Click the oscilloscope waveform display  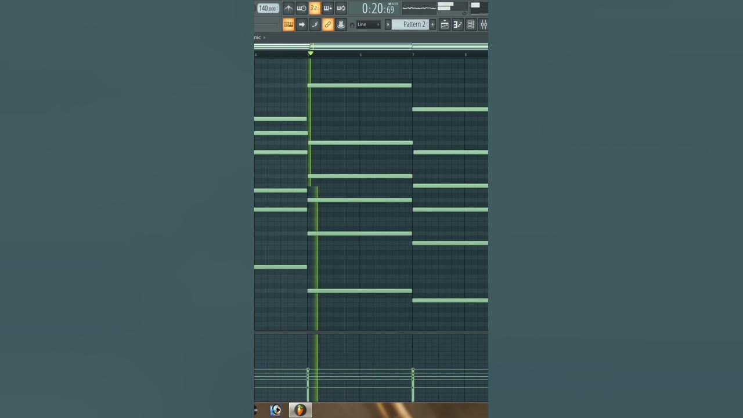pos(419,8)
